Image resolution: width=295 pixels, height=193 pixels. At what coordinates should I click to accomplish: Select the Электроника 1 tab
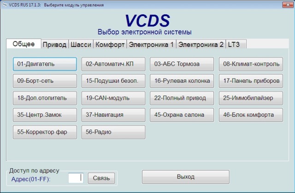(x=151, y=45)
